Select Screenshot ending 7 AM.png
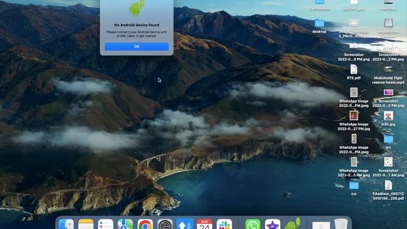This screenshot has height=229, width=407. click(389, 162)
